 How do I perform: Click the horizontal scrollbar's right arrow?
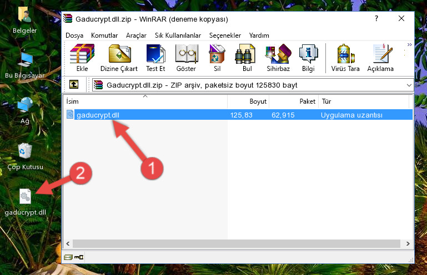tap(408, 243)
